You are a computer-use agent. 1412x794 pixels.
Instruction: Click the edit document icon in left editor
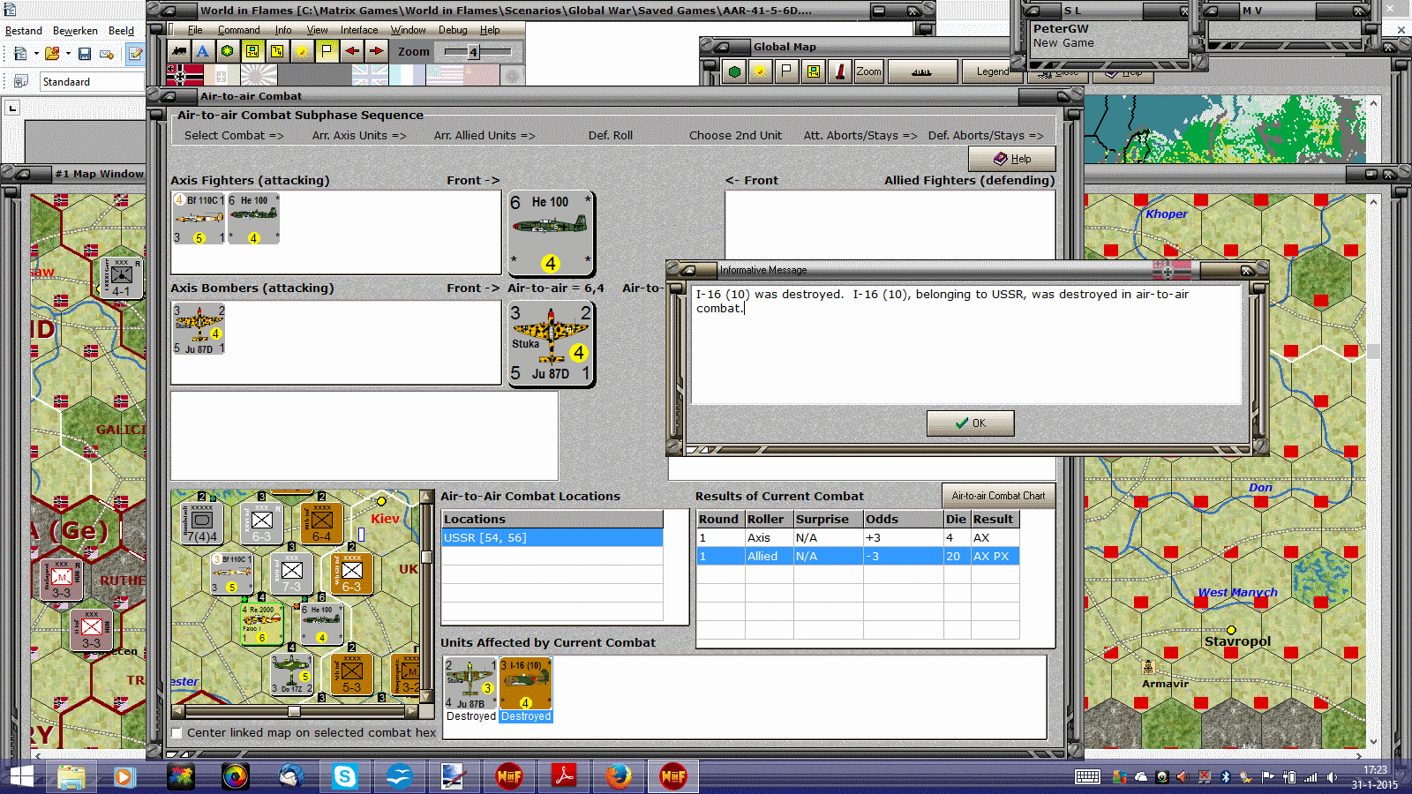135,54
